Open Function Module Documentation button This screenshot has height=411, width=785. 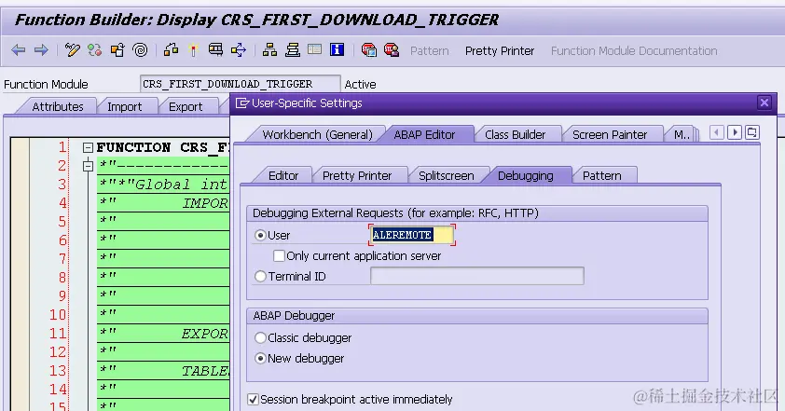634,51
